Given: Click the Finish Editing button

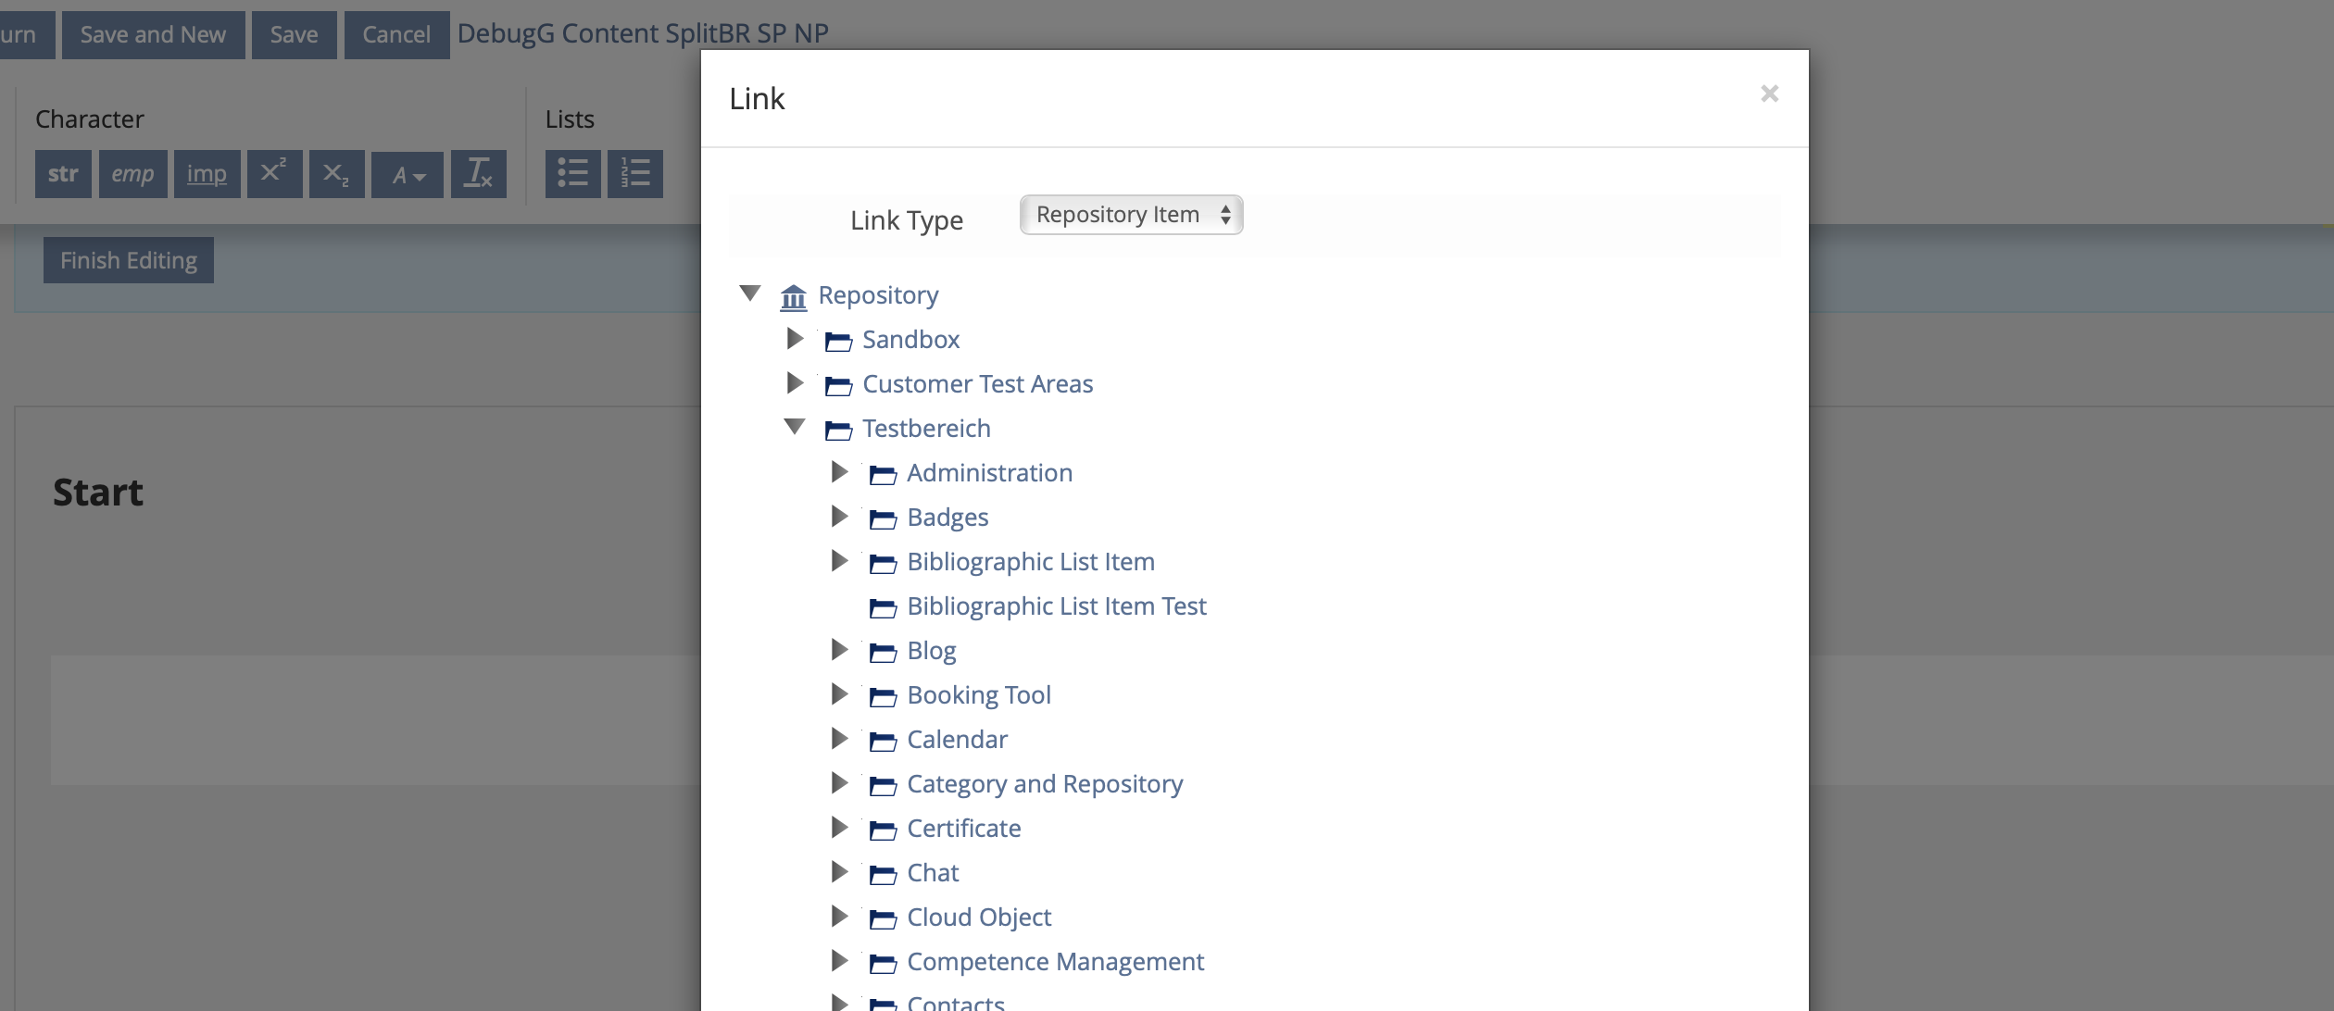Looking at the screenshot, I should point(129,260).
